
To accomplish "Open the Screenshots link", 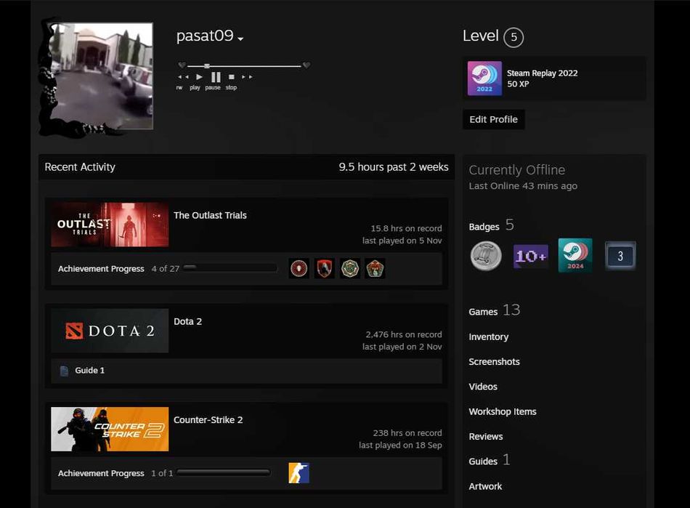I will point(494,361).
